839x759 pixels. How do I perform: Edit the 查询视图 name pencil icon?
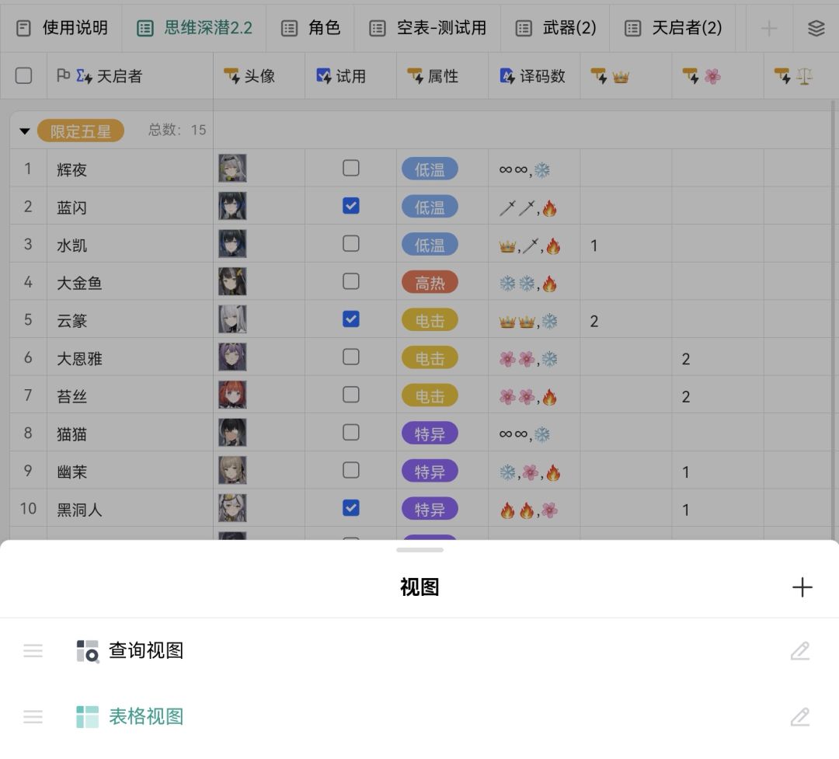(800, 651)
